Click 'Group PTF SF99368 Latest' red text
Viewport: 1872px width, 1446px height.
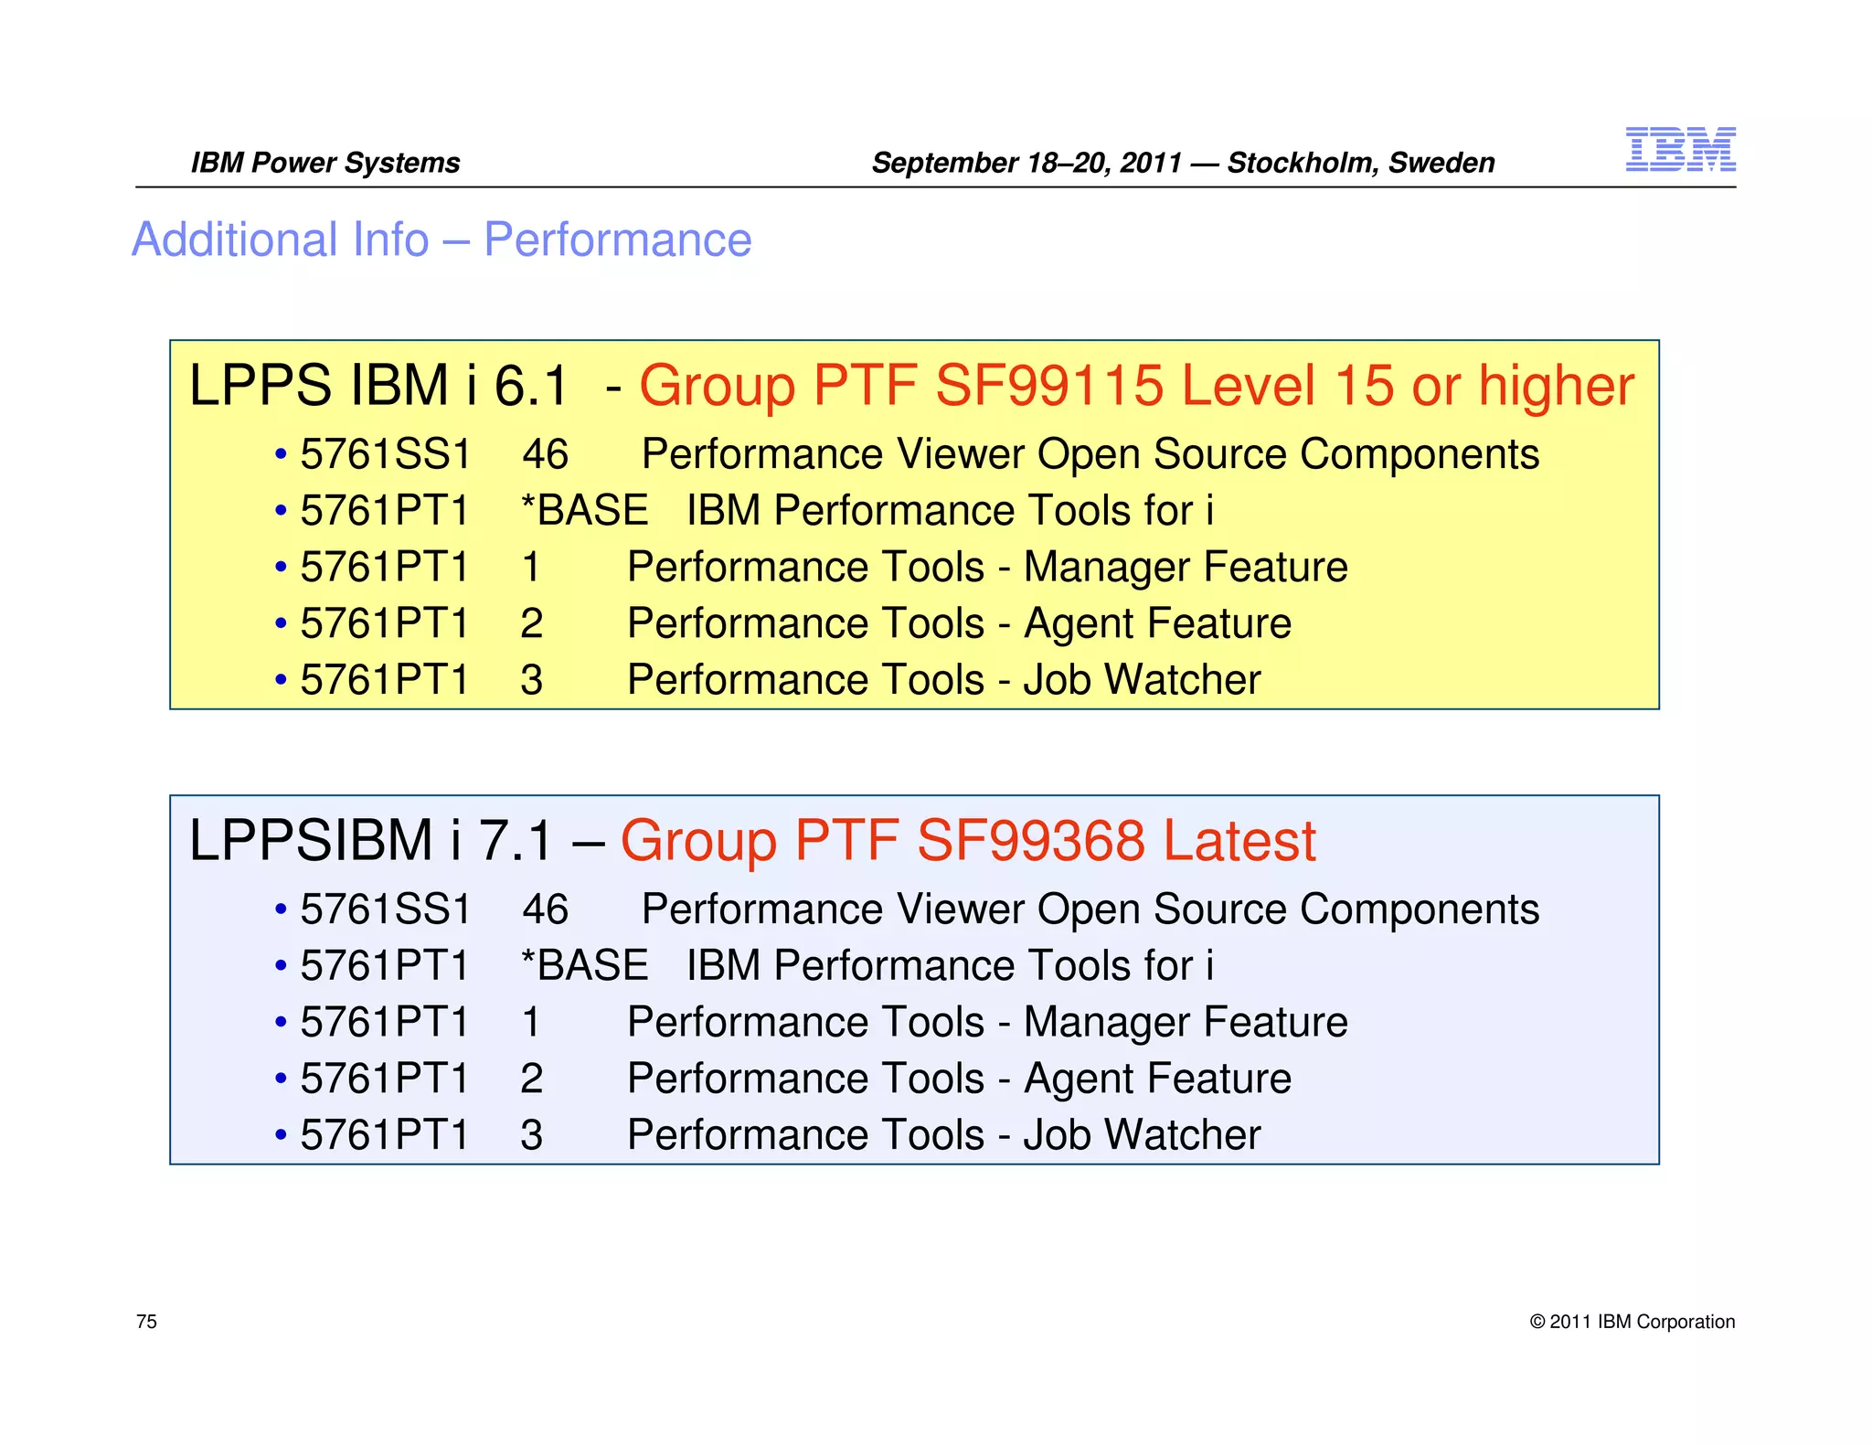[x=968, y=840]
